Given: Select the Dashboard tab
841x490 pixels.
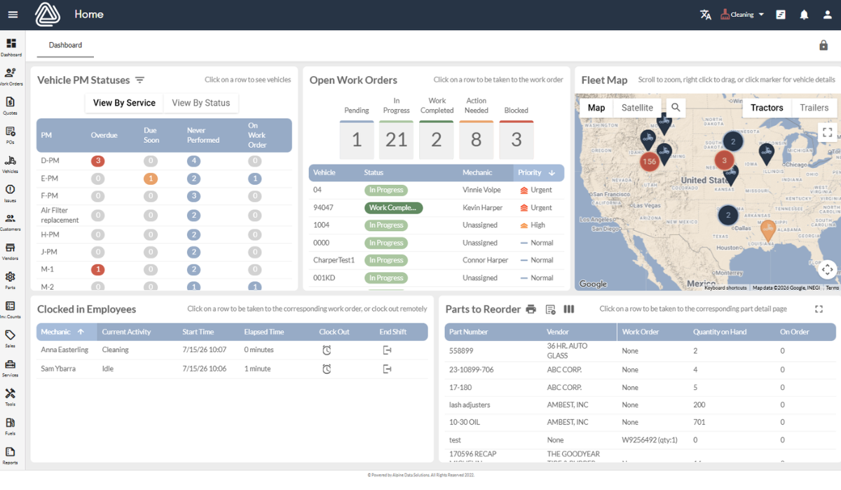Looking at the screenshot, I should click(65, 45).
